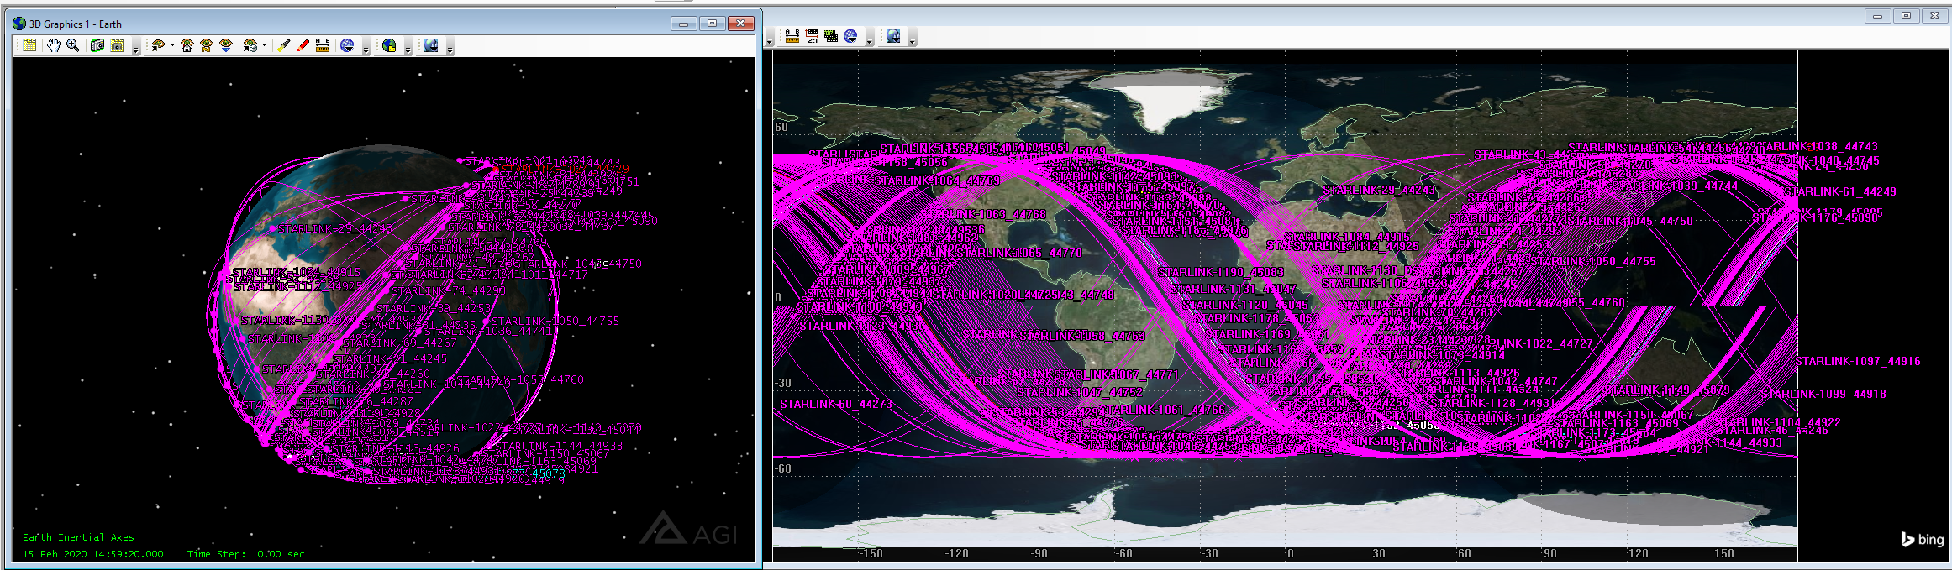Take a snapshot with the green camera icon

click(x=97, y=45)
